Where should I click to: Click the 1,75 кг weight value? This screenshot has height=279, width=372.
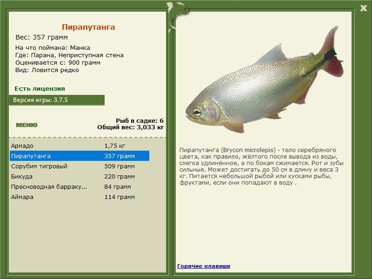(114, 146)
